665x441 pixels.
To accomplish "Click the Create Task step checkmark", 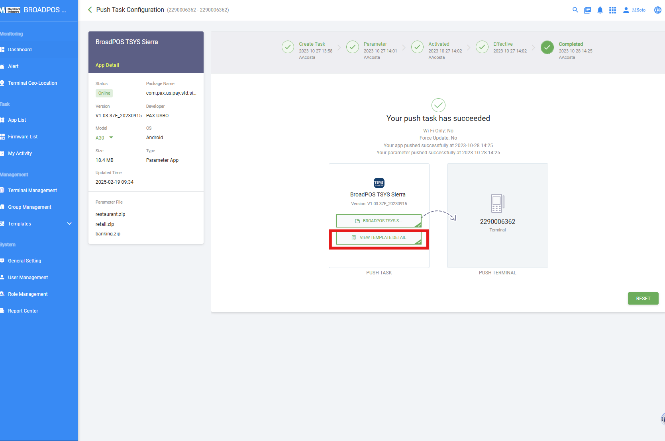I will click(x=288, y=47).
